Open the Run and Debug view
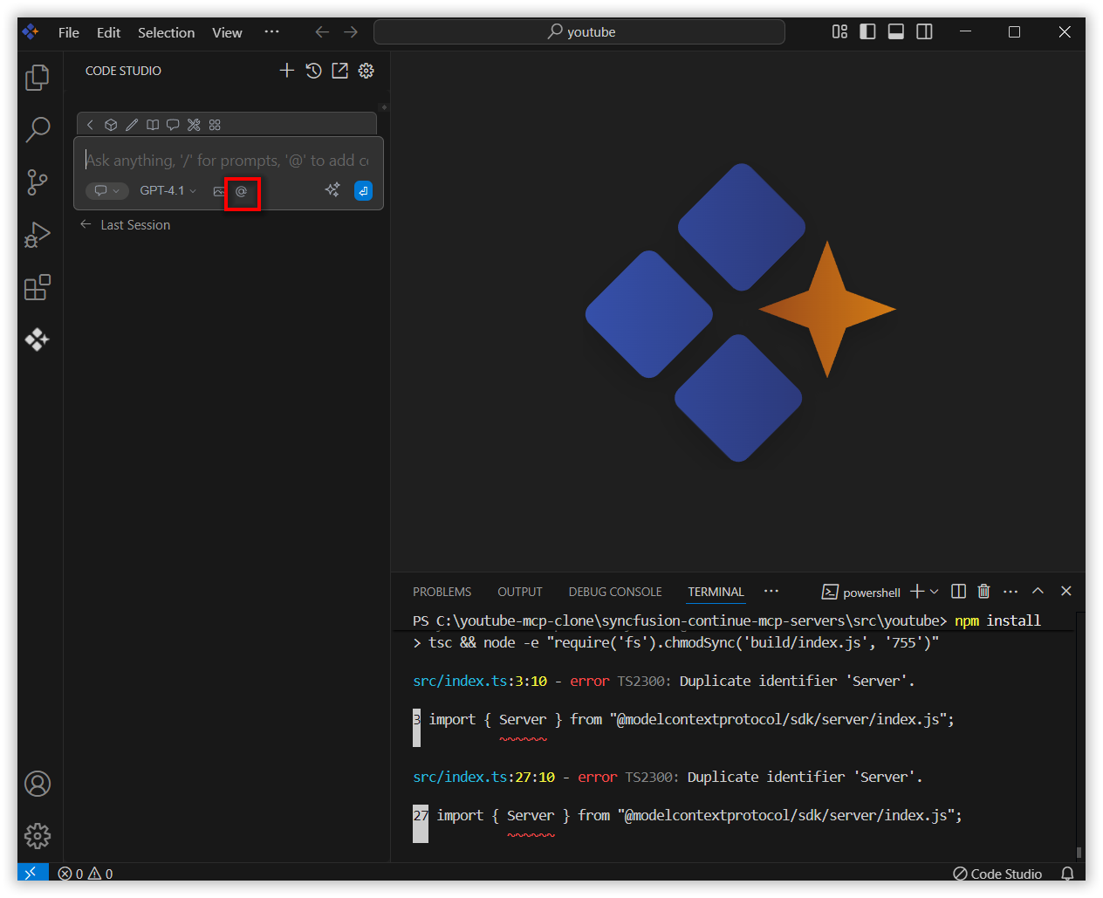 [38, 235]
